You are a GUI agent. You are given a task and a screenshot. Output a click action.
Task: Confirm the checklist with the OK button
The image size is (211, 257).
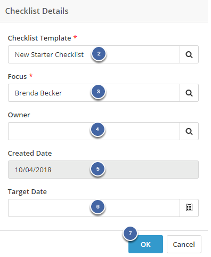(145, 244)
